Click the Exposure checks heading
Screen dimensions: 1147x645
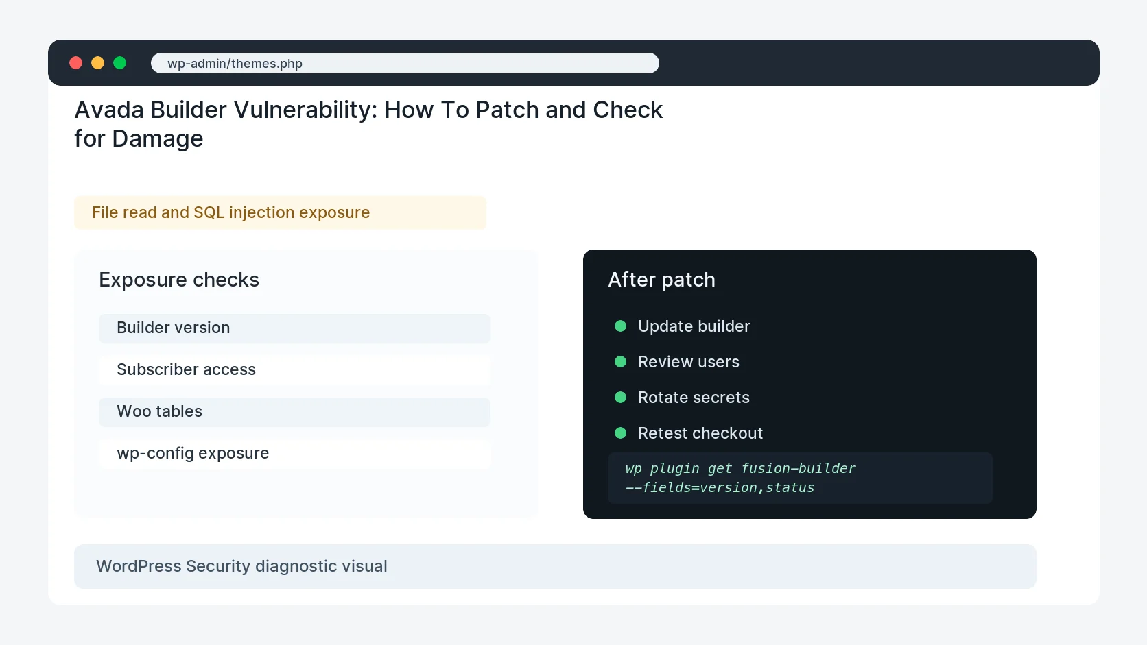pos(179,280)
